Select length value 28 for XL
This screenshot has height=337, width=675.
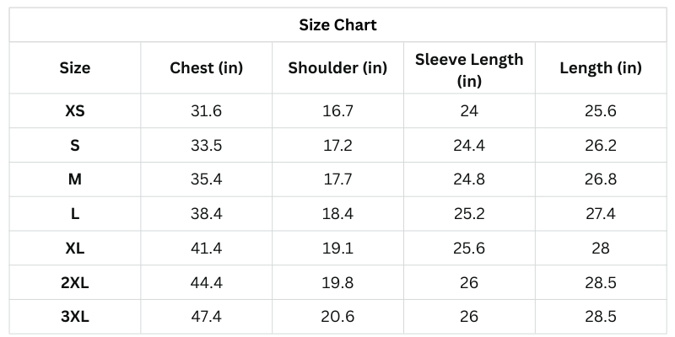point(601,249)
